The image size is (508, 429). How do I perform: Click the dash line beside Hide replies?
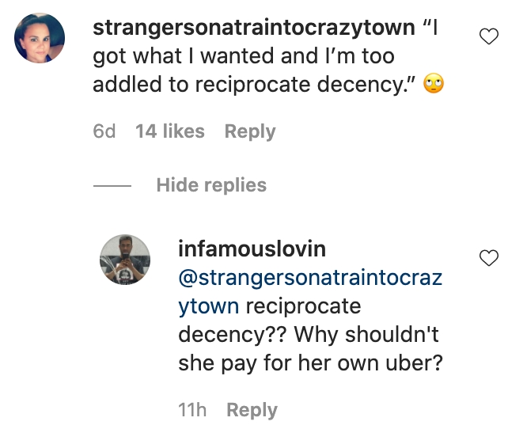[x=112, y=186]
